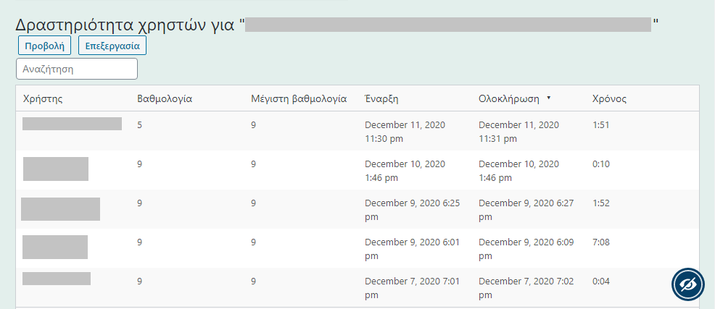Sort by the Βαθμολογία column header
This screenshot has width=715, height=309.
pyautogui.click(x=165, y=98)
